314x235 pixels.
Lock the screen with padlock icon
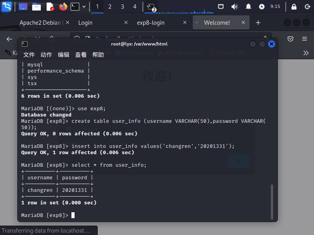[x=294, y=7]
